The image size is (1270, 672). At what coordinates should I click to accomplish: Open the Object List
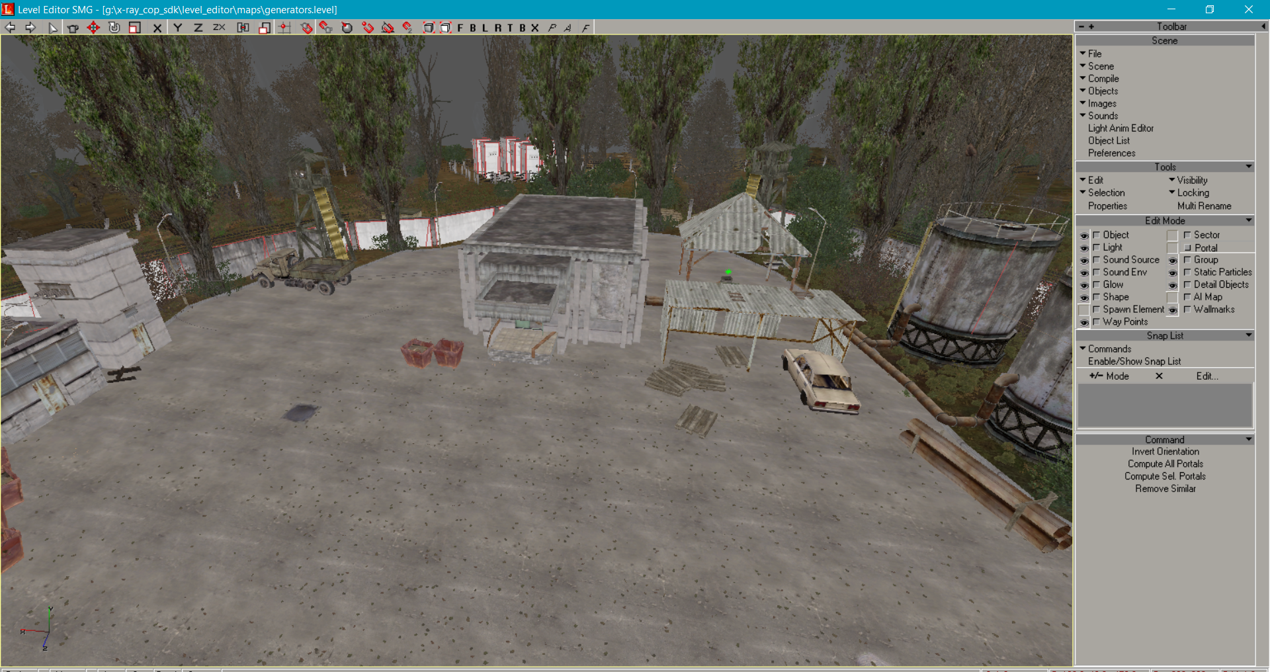coord(1109,141)
